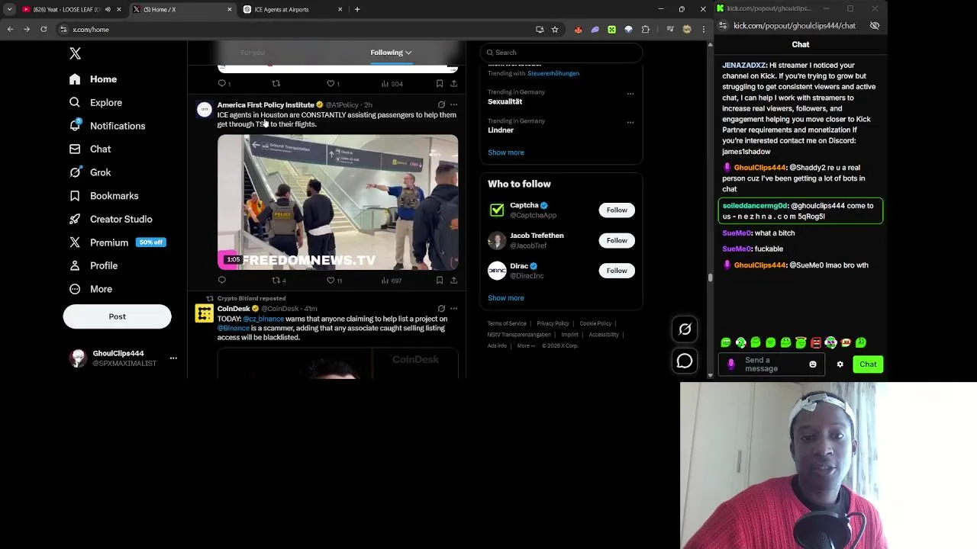
Task: Follow the Dirac account
Action: pos(617,271)
